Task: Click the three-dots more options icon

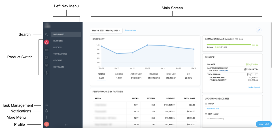Action: click(47, 118)
